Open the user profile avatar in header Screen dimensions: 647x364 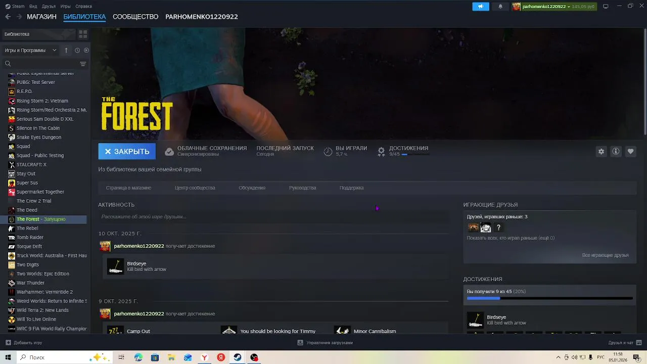tap(516, 7)
